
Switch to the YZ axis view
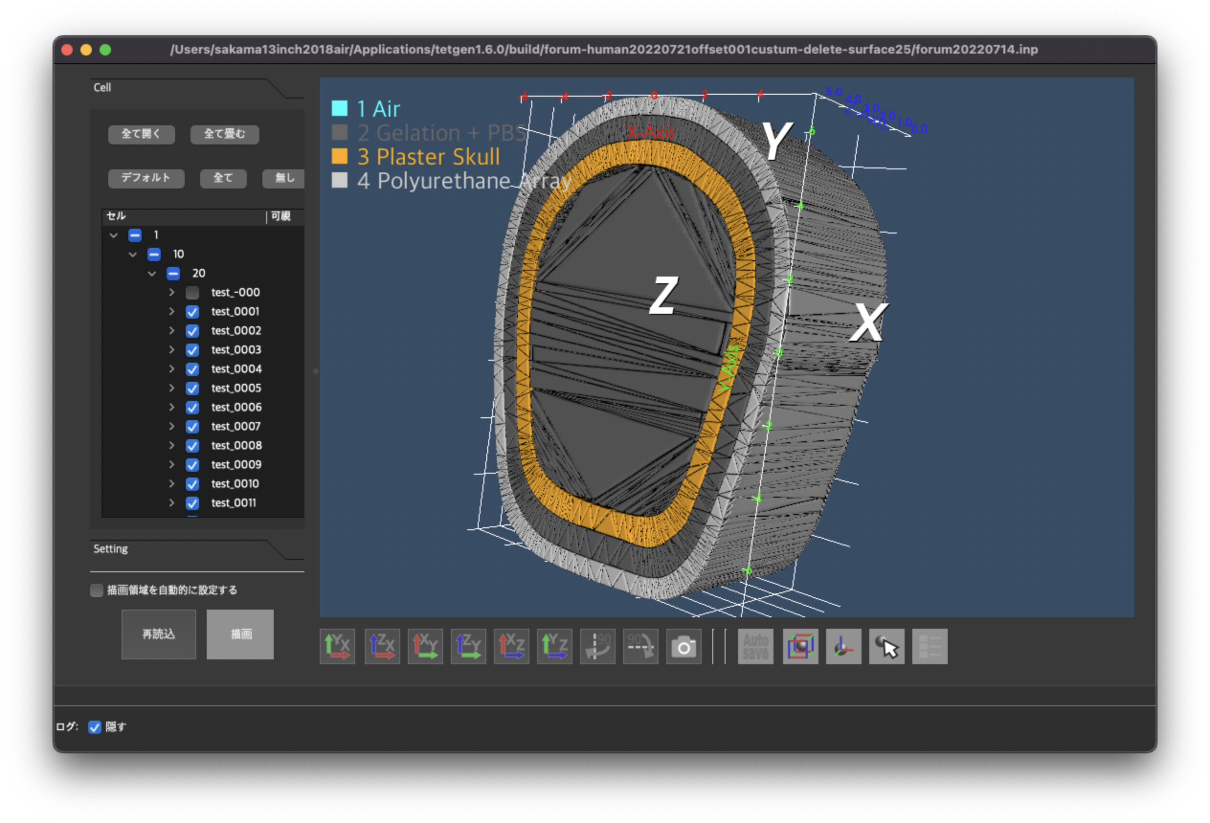554,646
